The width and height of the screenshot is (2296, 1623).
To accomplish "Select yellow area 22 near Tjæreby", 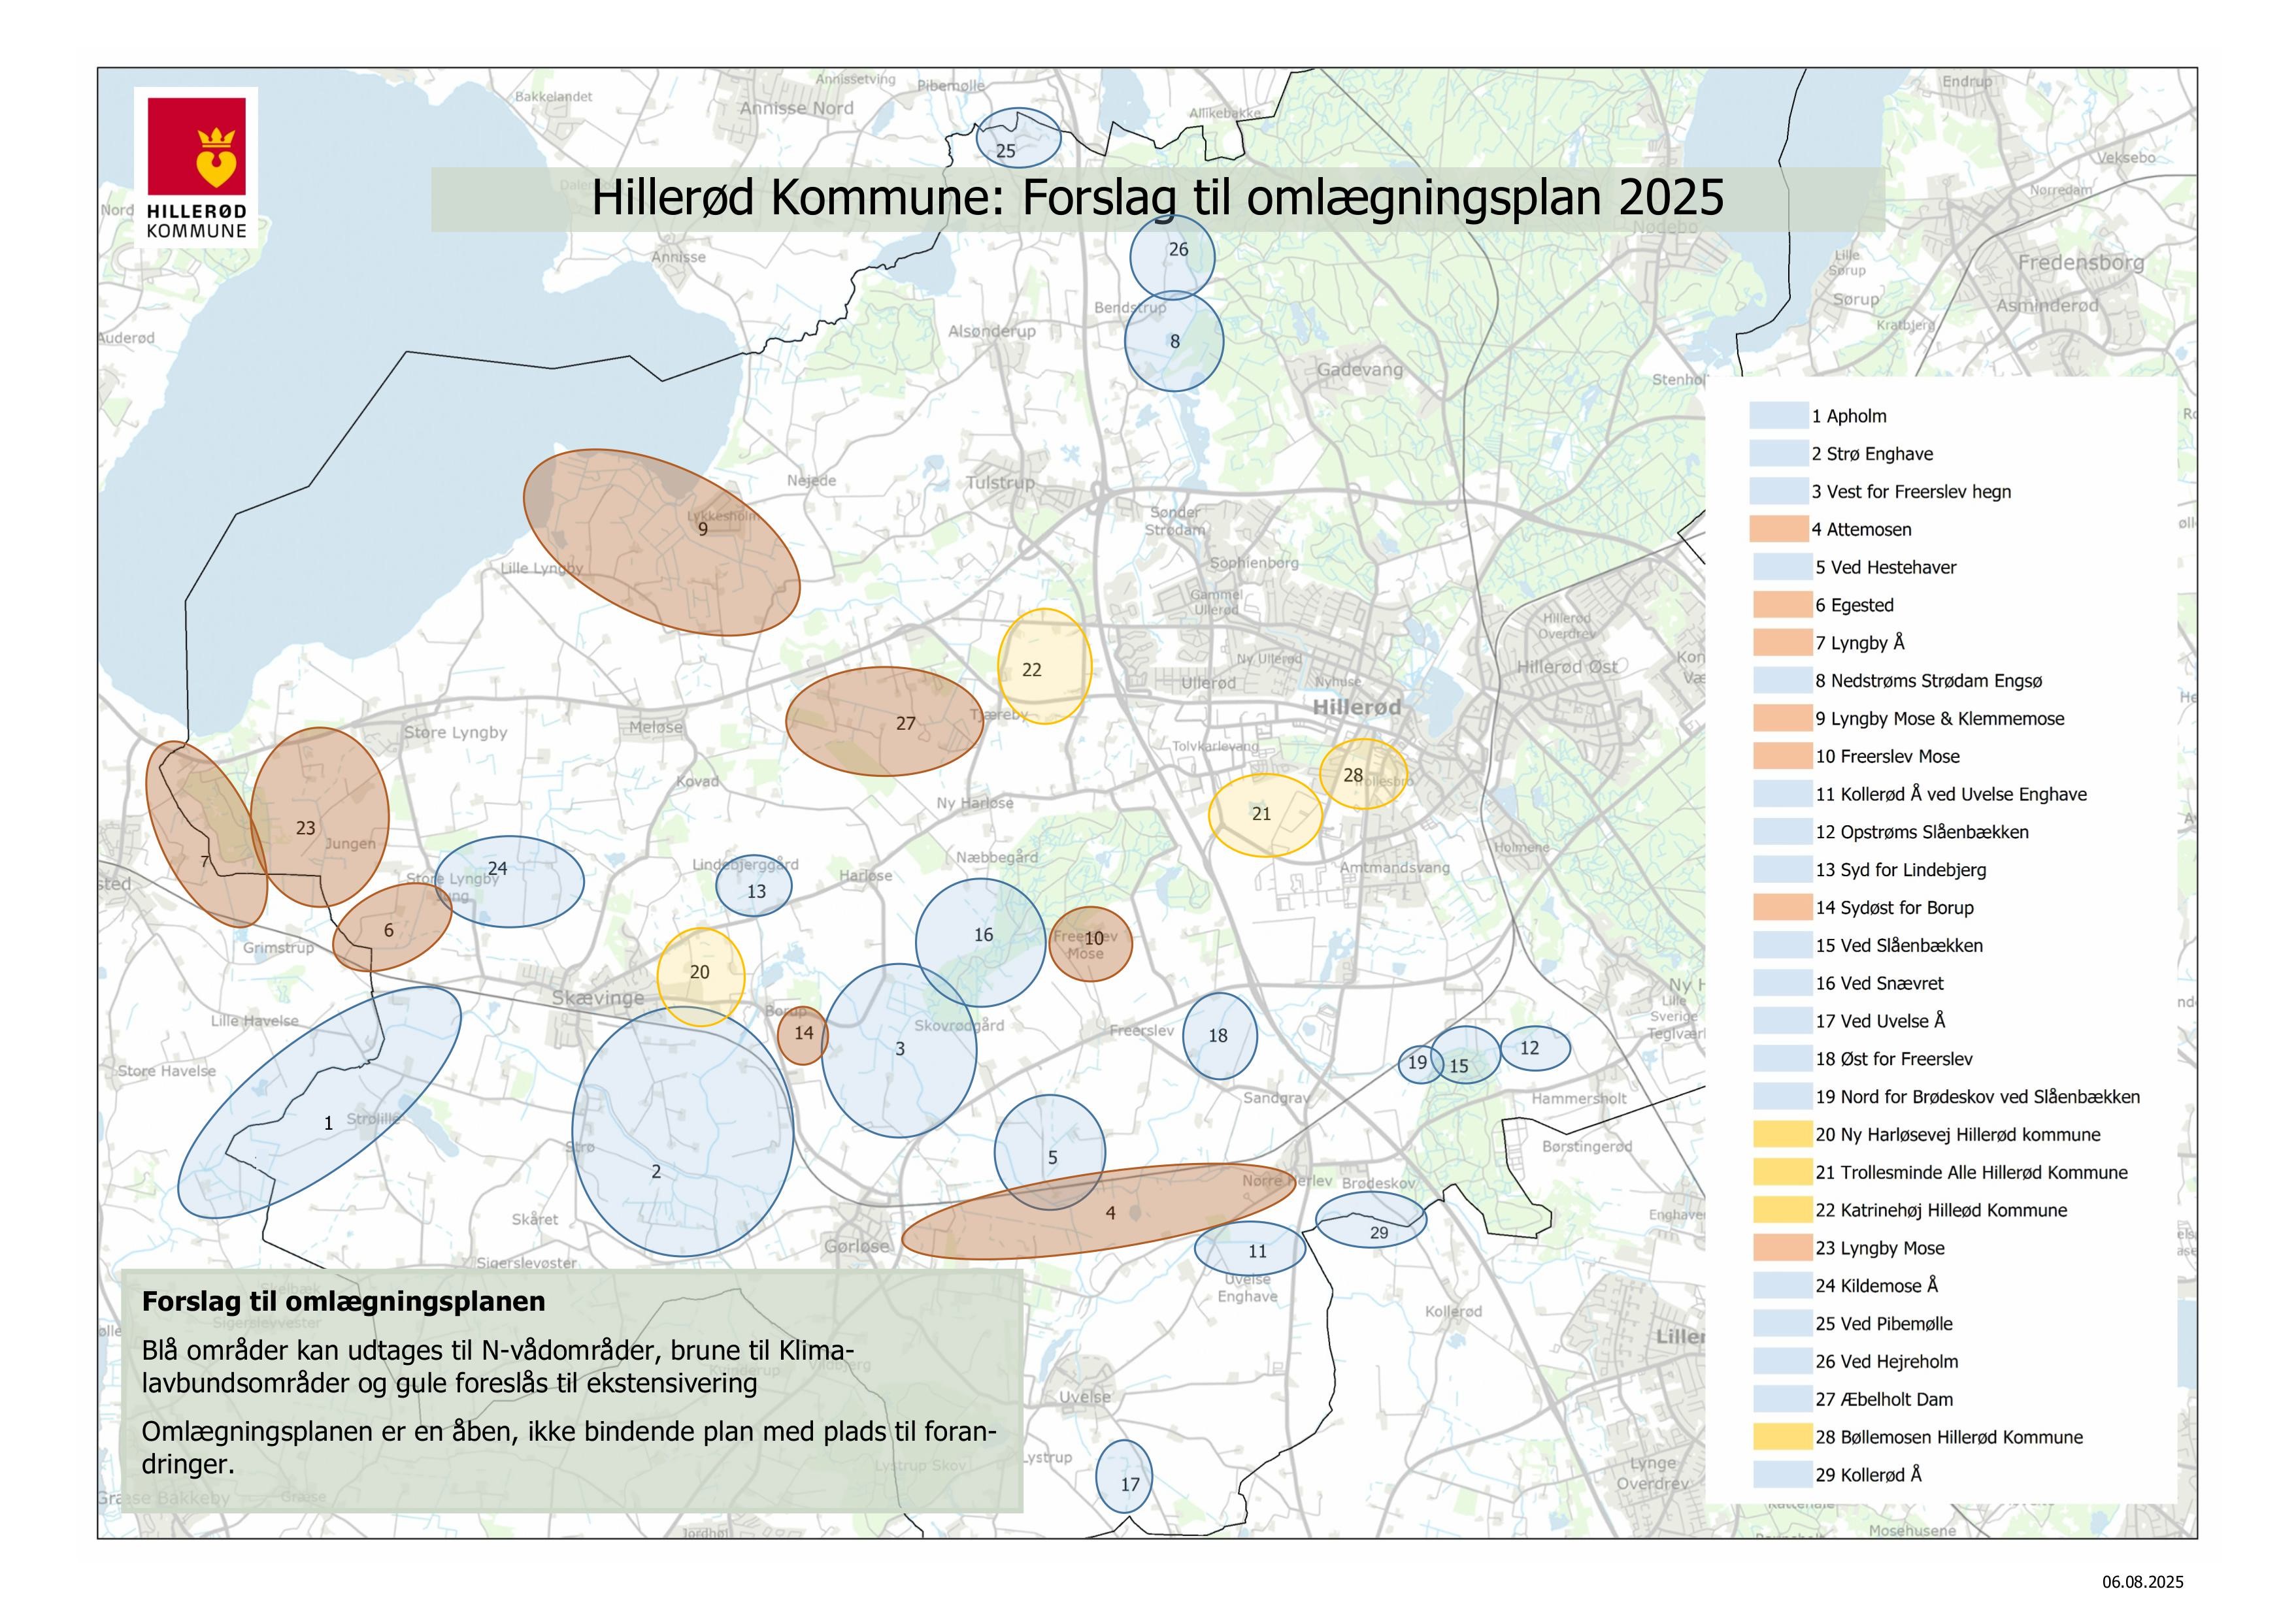I will pyautogui.click(x=1045, y=666).
